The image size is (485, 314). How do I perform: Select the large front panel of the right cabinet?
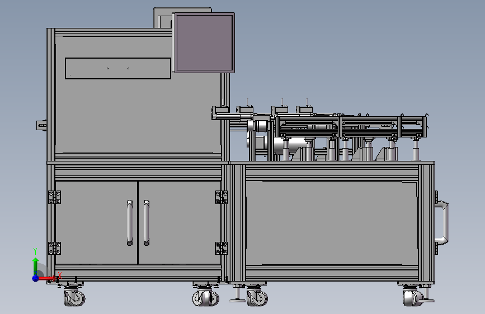(332, 223)
